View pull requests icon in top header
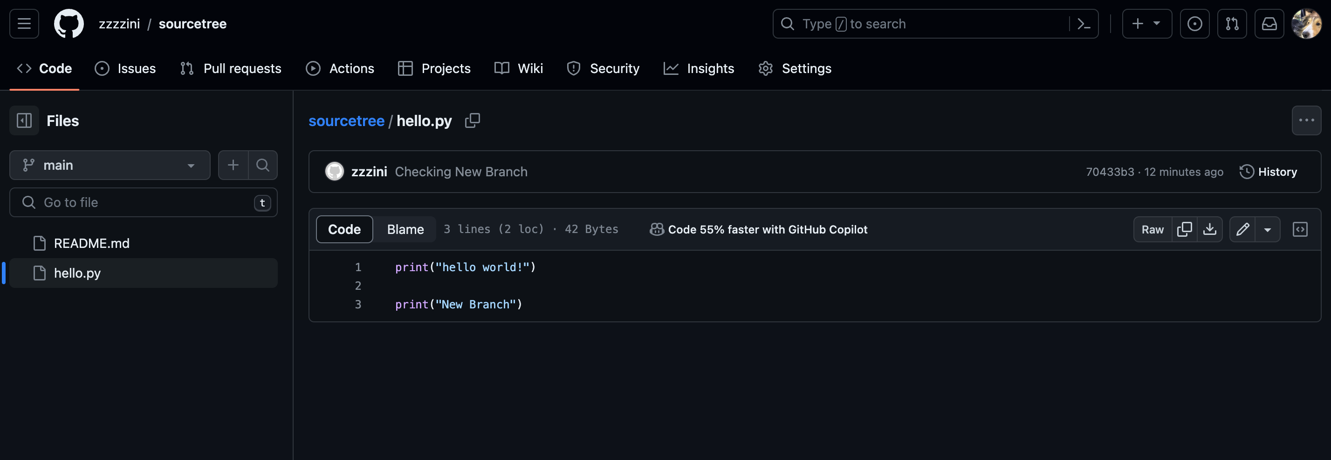 (x=1232, y=24)
